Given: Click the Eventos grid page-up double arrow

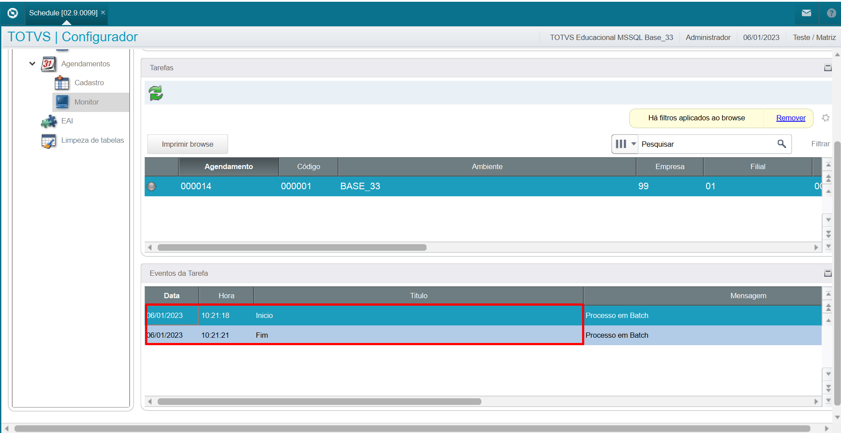Looking at the screenshot, I should click(x=828, y=307).
